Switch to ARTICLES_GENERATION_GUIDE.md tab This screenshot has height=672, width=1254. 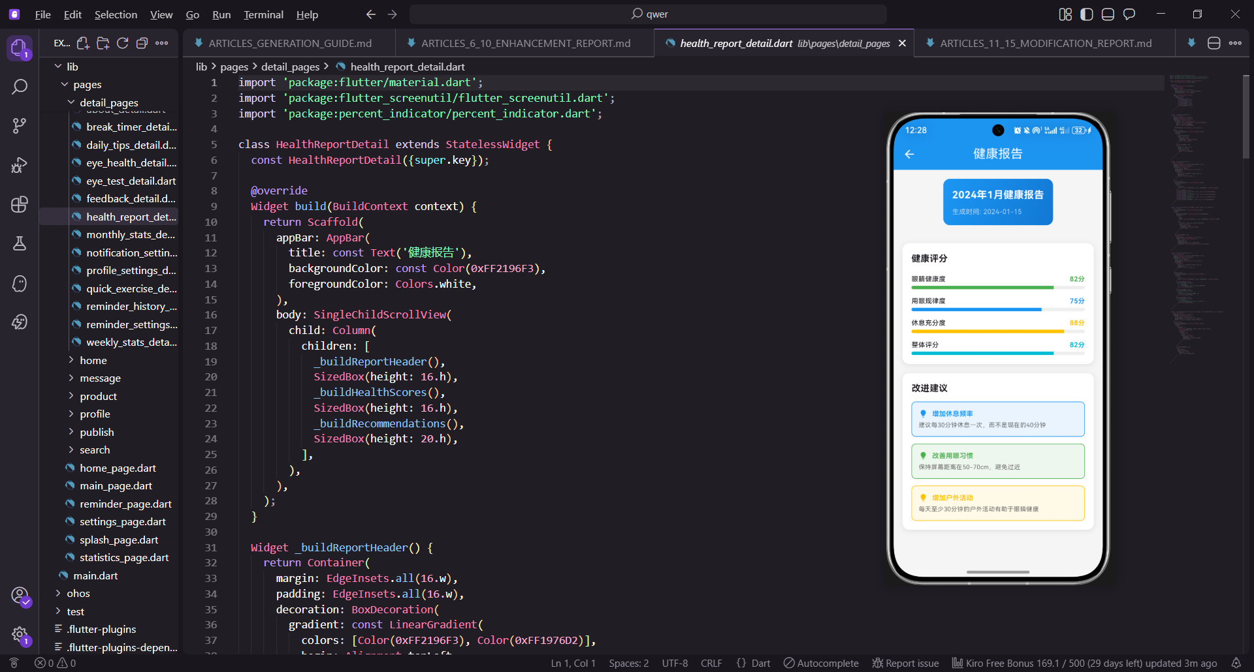coord(289,43)
